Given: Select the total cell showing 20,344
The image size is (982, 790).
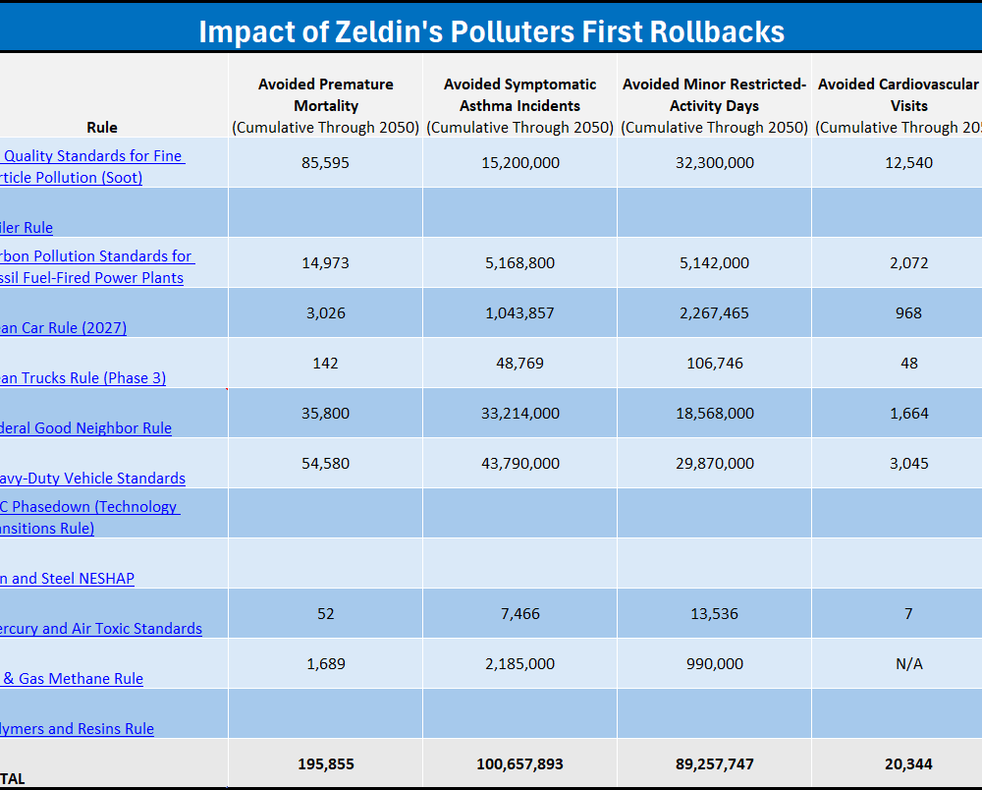Looking at the screenshot, I should coord(898,763).
